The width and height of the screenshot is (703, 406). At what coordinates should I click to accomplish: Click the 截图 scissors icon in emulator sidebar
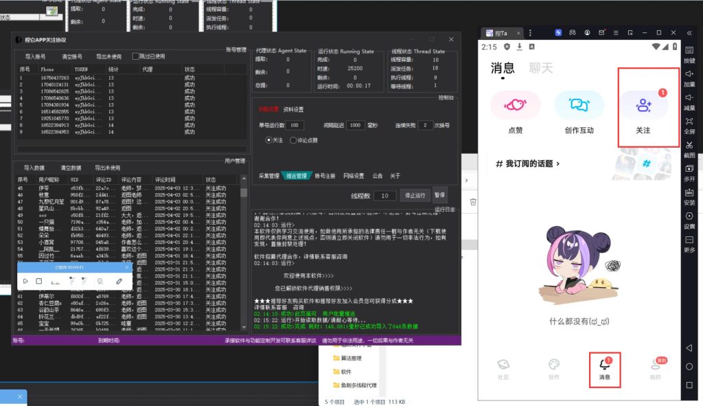click(x=689, y=145)
